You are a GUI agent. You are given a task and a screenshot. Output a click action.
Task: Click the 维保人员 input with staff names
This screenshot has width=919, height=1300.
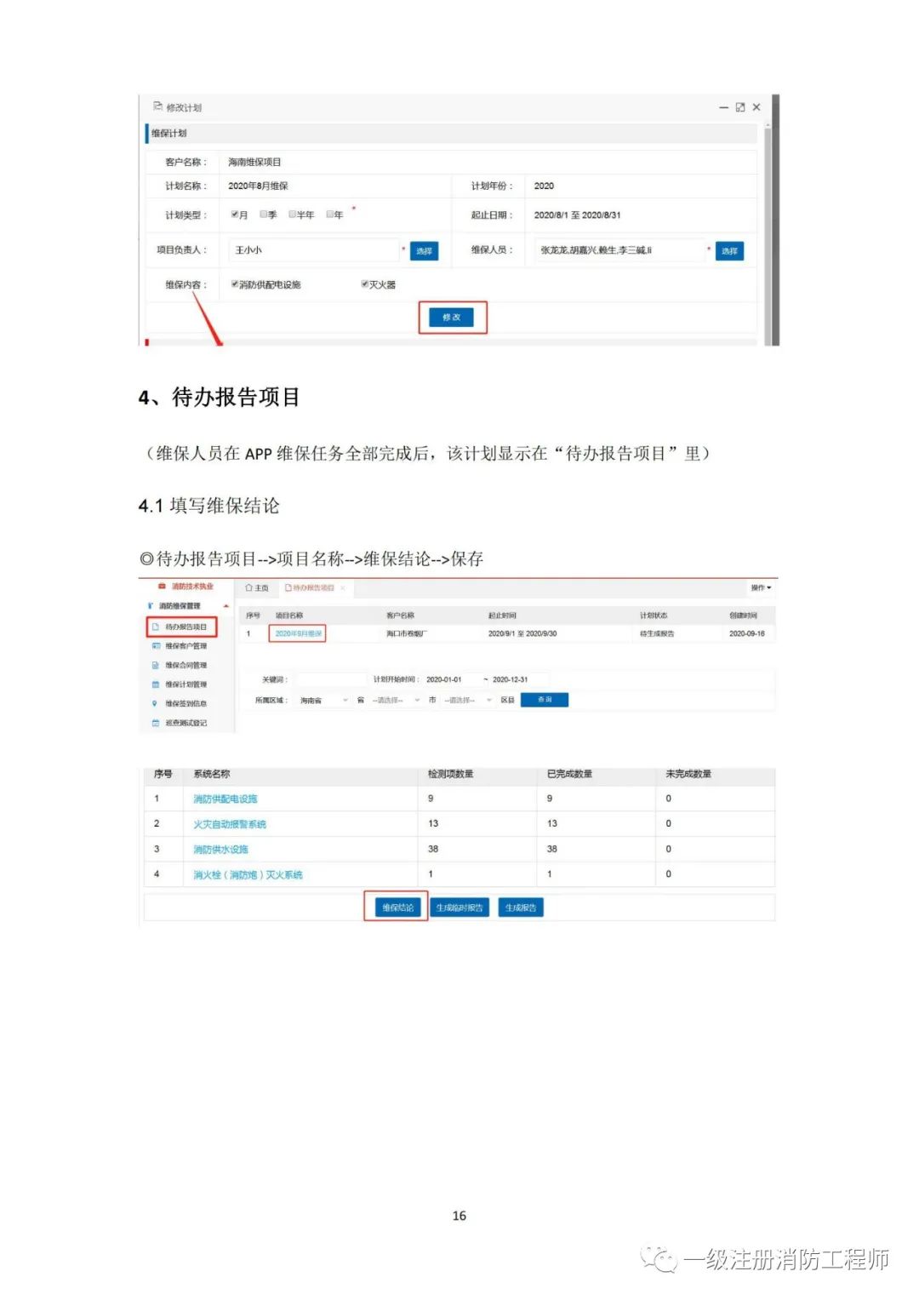[619, 250]
